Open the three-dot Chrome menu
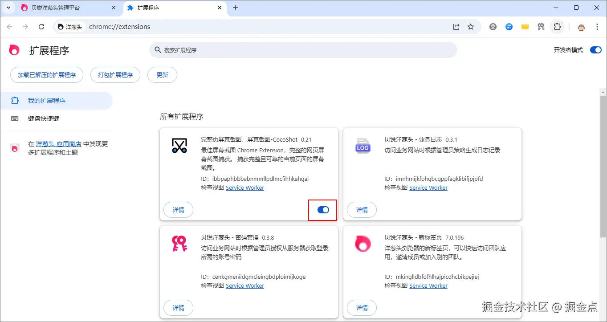 [597, 27]
